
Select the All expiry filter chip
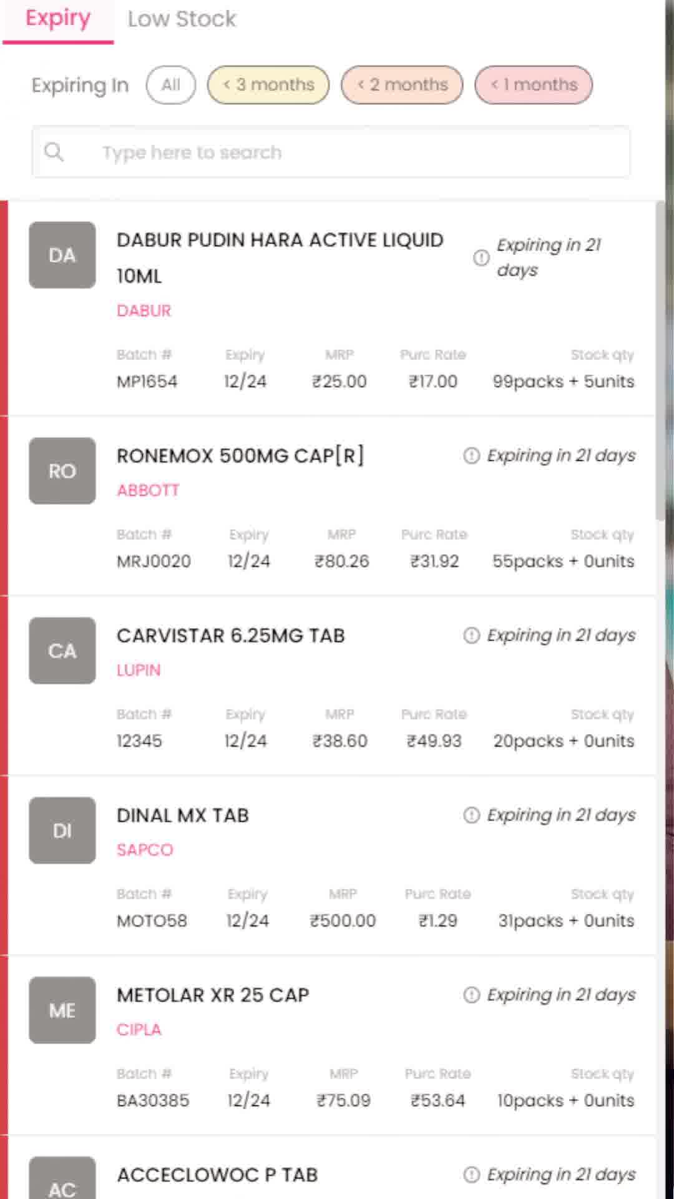(x=171, y=85)
